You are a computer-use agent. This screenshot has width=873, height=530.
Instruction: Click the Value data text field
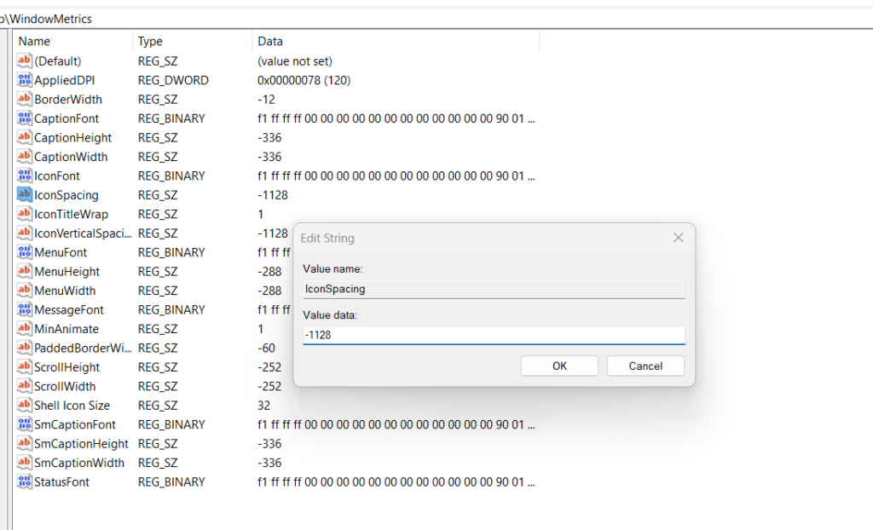point(494,336)
